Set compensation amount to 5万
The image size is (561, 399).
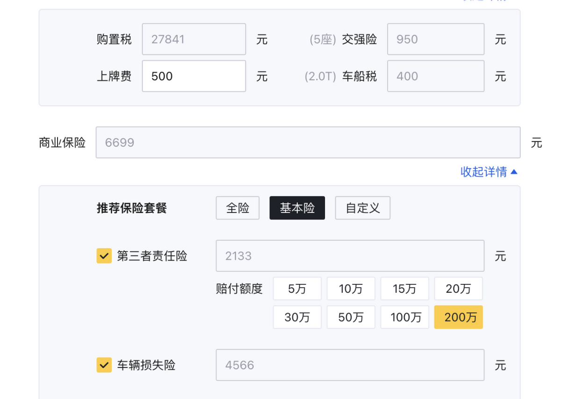tap(297, 289)
